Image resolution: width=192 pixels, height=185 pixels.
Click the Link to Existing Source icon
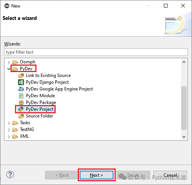[21, 75]
